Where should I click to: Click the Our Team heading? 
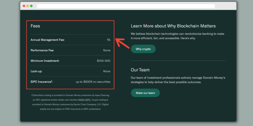click(x=140, y=70)
